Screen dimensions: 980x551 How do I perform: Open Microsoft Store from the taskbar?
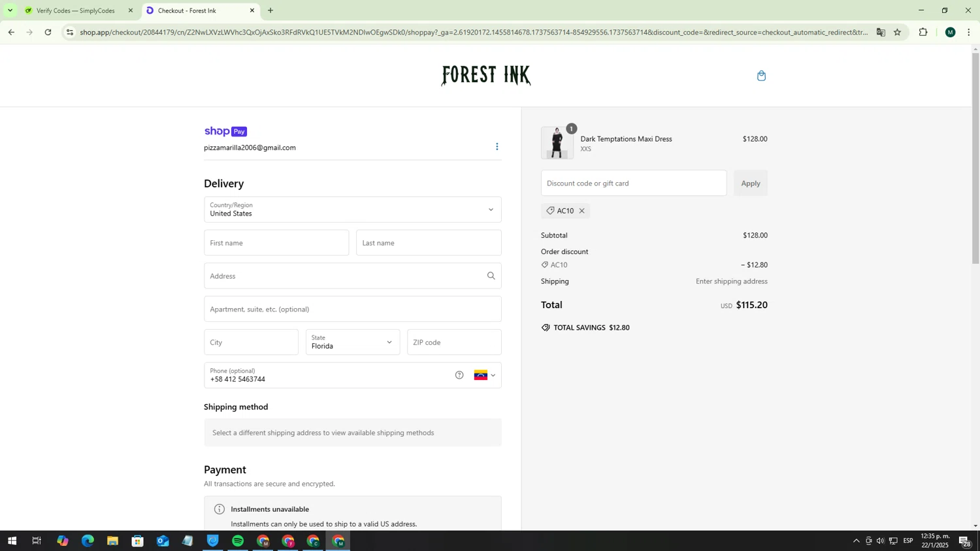click(137, 541)
